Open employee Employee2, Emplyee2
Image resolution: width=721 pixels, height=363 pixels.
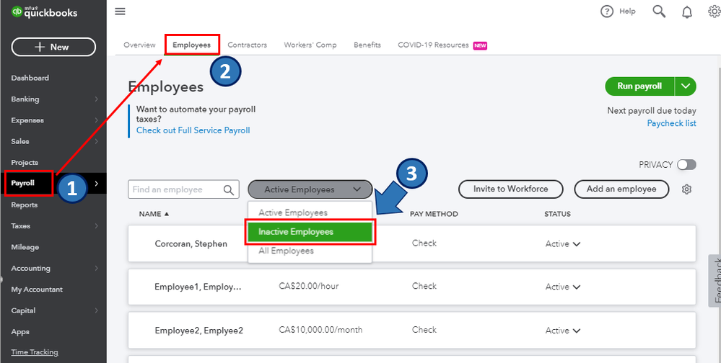tap(199, 331)
